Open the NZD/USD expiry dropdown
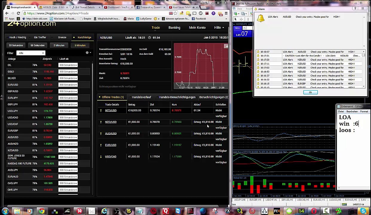This screenshot has height=215, width=371. pos(68,150)
